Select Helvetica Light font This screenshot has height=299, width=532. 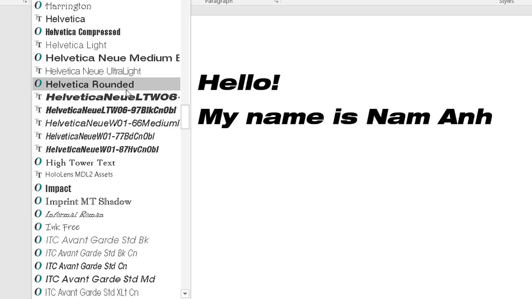tap(106, 45)
